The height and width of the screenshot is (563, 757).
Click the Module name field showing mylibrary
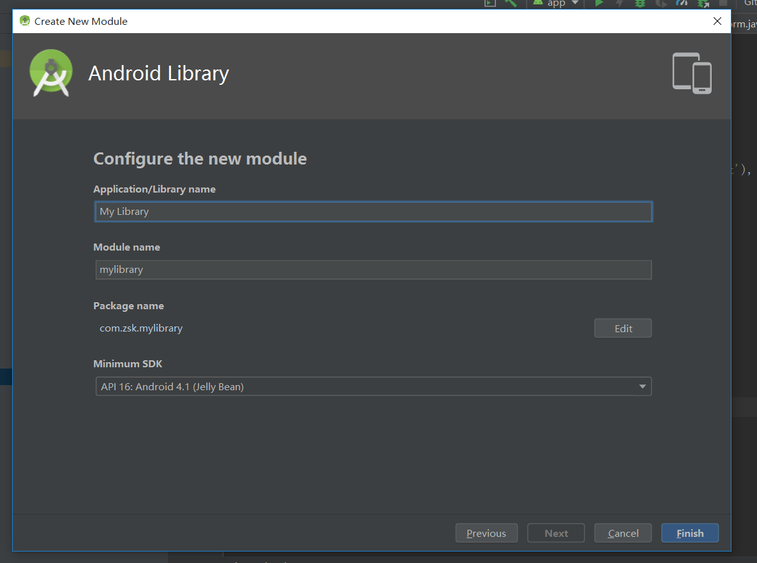coord(373,269)
